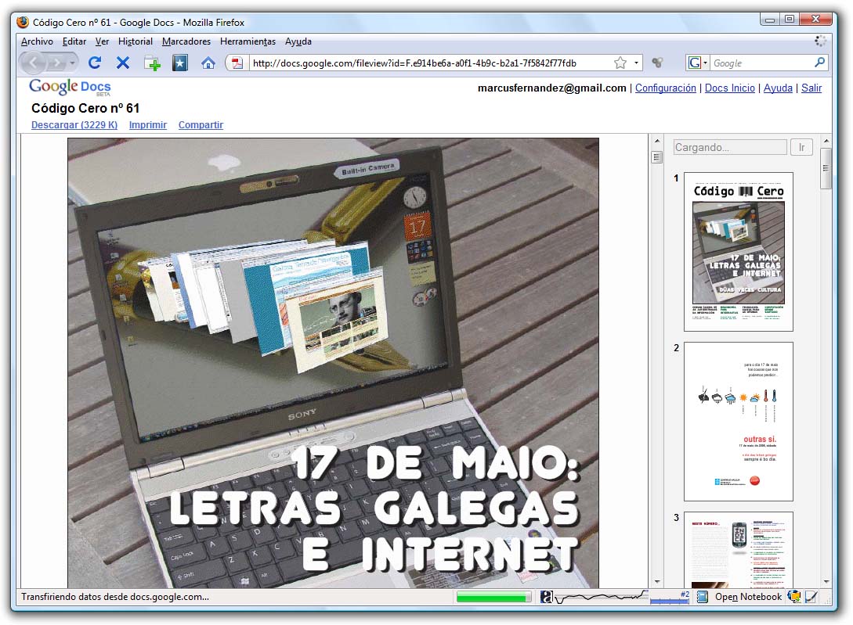Maximize the Firefox window
The width and height of the screenshot is (853, 625).
(790, 19)
